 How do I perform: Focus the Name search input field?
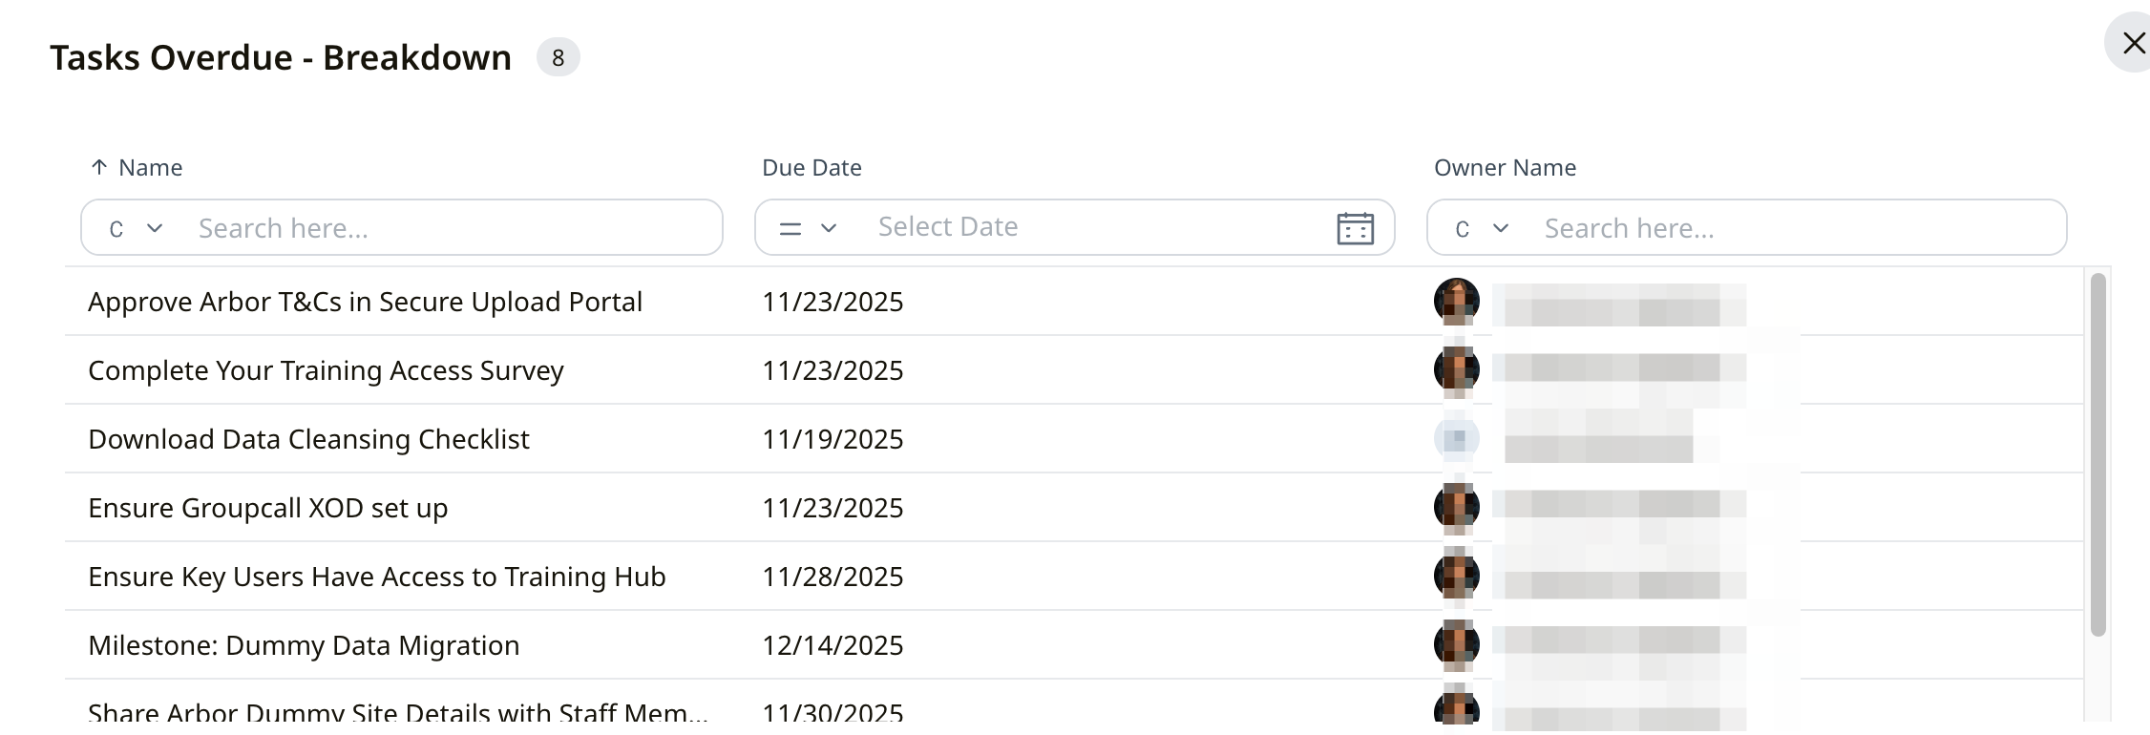click(x=449, y=228)
